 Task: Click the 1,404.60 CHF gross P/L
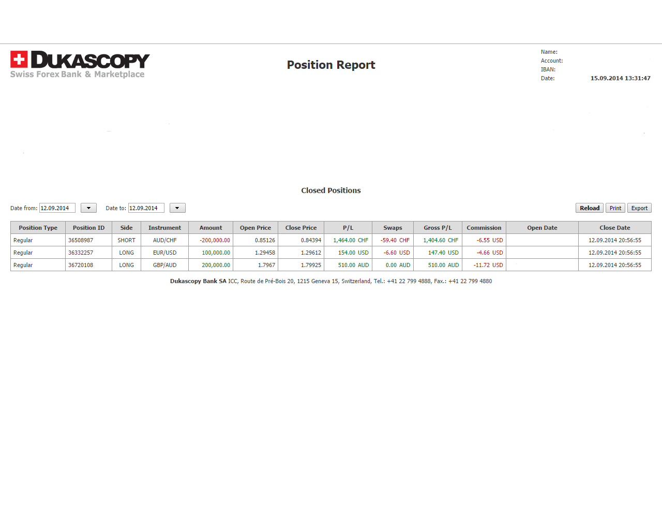(441, 240)
